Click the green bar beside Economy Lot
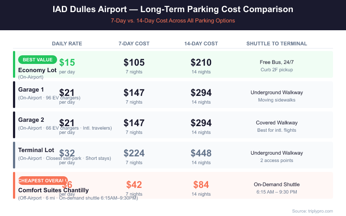The width and height of the screenshot is (346, 216). 14,64
